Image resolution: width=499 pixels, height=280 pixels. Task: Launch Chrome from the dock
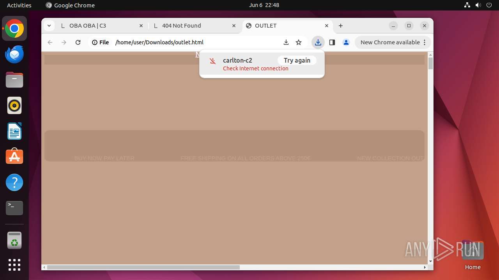(14, 29)
